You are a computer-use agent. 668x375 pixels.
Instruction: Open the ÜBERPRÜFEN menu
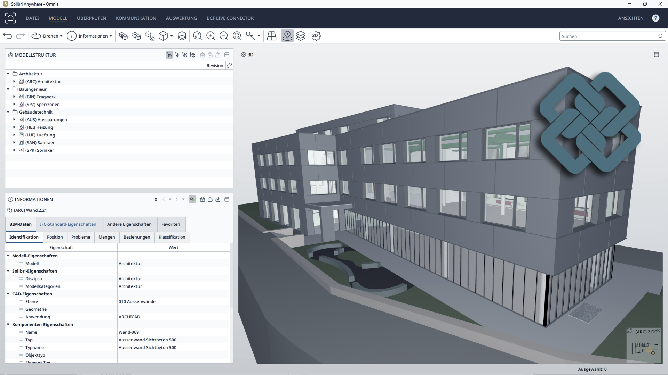[x=92, y=18]
